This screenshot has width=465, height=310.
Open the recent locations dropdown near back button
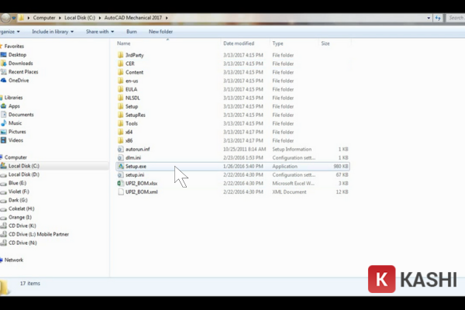(x=14, y=18)
